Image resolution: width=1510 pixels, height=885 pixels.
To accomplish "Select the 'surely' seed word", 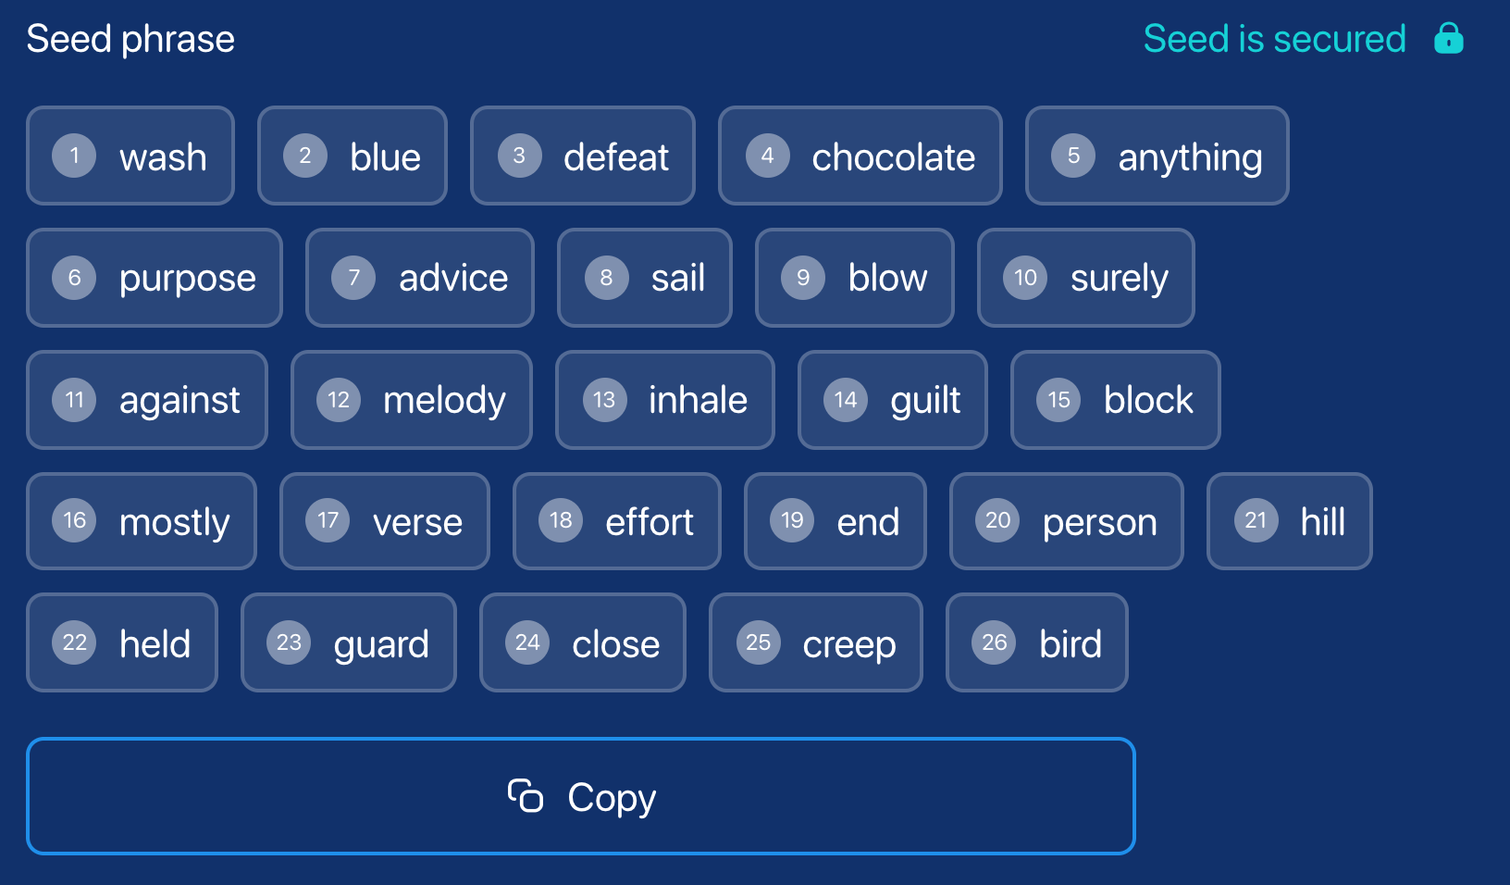I will click(1085, 278).
